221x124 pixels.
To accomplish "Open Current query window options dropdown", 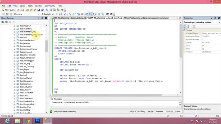I will click(x=220, y=22).
